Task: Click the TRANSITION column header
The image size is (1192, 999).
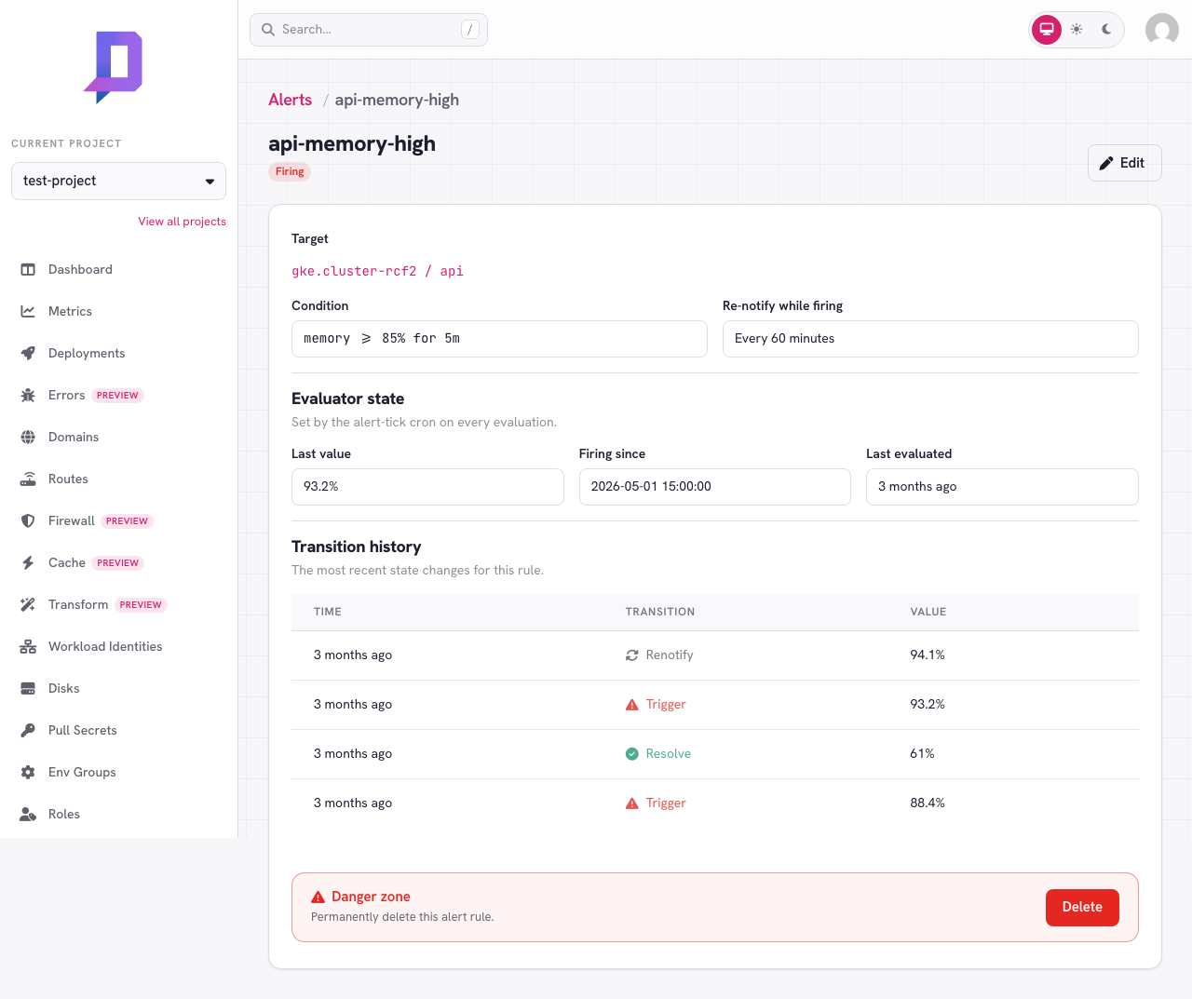Action: [660, 612]
